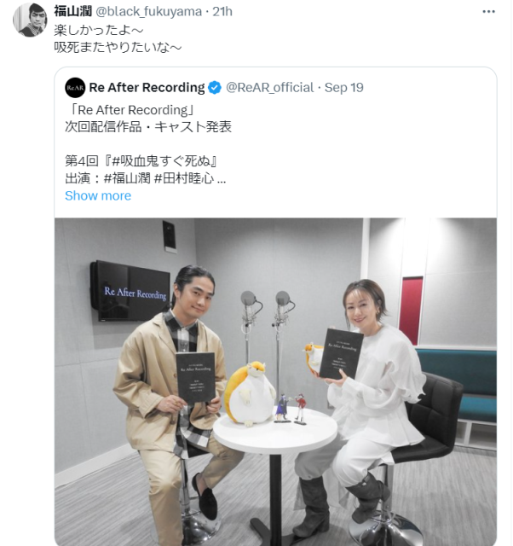Expand the quoted tweet with Show more
The height and width of the screenshot is (546, 513).
pyautogui.click(x=98, y=195)
